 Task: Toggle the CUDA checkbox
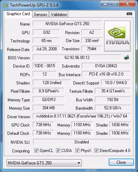coord(58,151)
